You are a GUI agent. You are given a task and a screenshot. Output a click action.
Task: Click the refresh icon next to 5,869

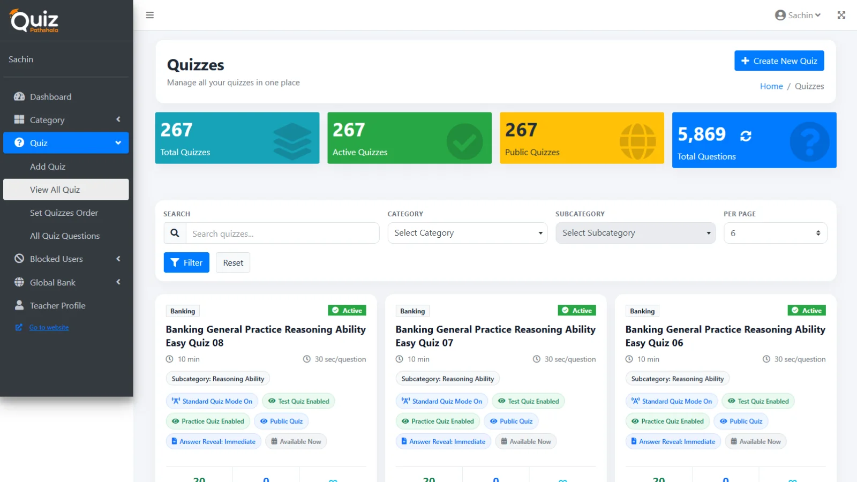pos(746,136)
